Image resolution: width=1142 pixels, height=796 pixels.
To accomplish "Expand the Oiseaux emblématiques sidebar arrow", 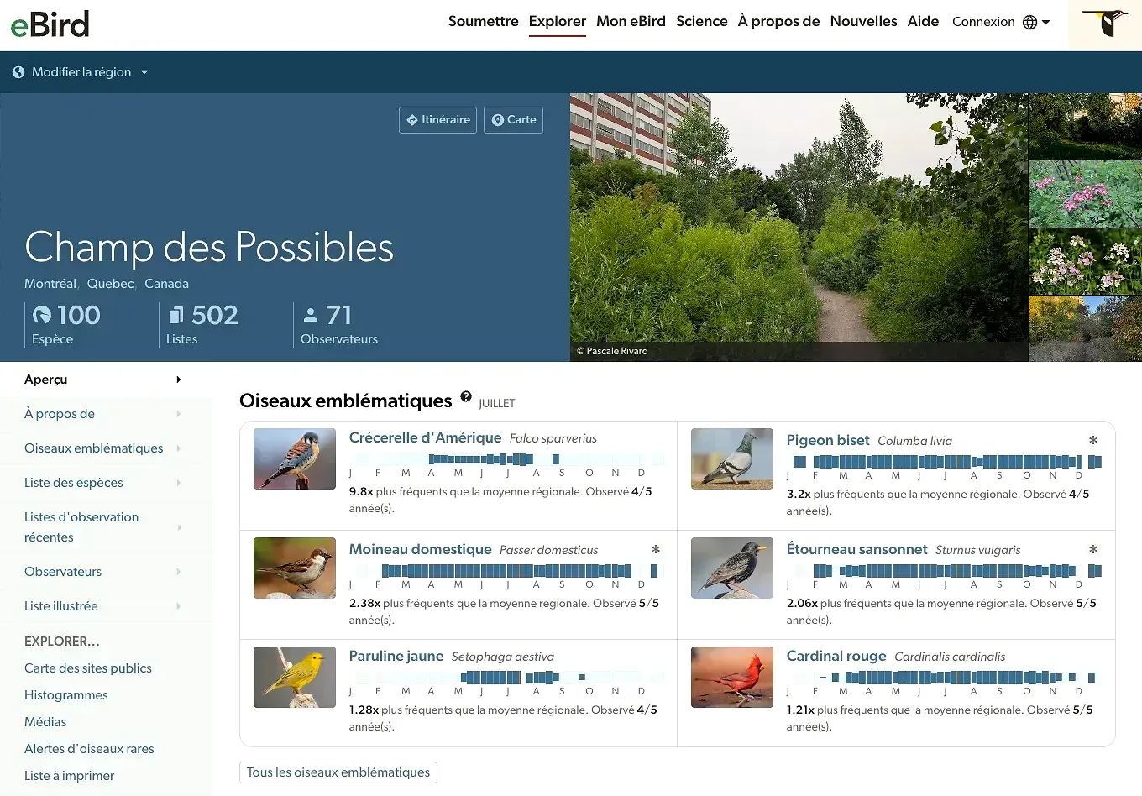I will click(179, 448).
